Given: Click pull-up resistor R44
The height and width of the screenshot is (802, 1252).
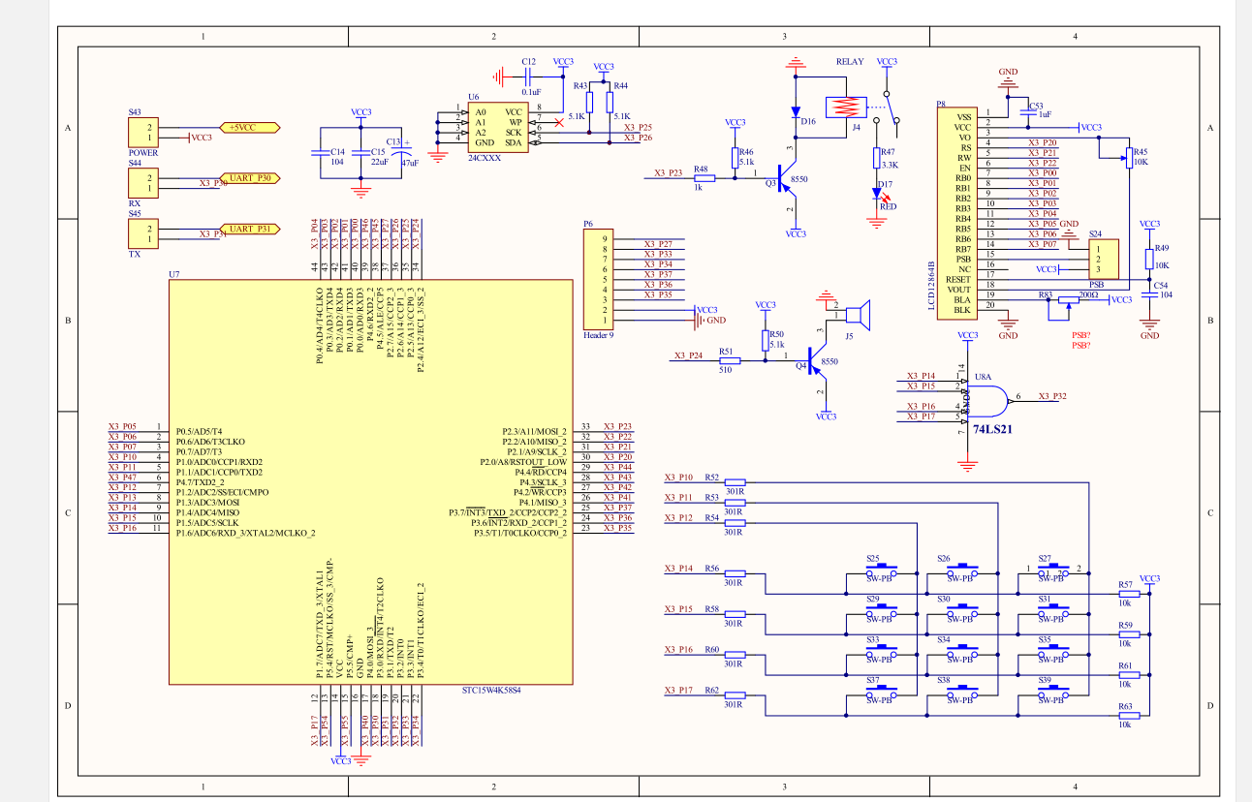Looking at the screenshot, I should pyautogui.click(x=610, y=101).
